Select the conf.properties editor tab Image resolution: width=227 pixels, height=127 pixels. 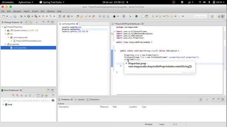click(x=68, y=24)
